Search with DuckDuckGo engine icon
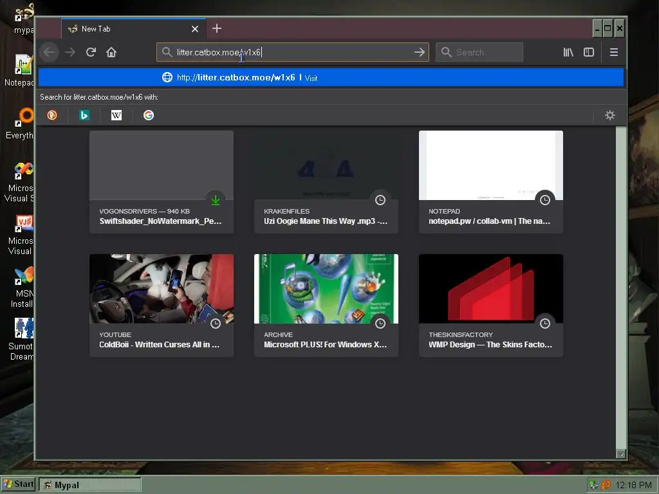This screenshot has width=659, height=494. [x=52, y=115]
